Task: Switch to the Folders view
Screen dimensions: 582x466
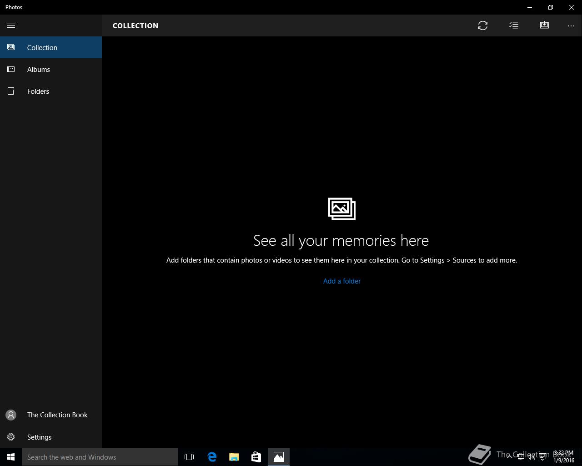Action: click(x=38, y=91)
